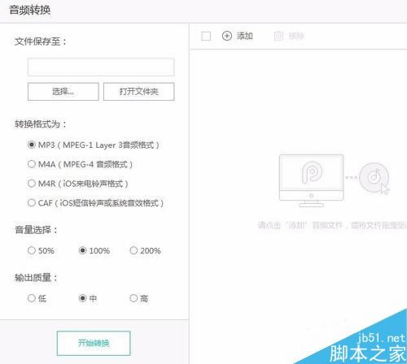Set volume to 200%
The height and width of the screenshot is (364, 407).
pyautogui.click(x=133, y=250)
